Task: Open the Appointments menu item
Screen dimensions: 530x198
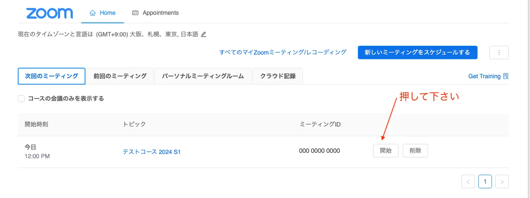Action: (x=160, y=13)
